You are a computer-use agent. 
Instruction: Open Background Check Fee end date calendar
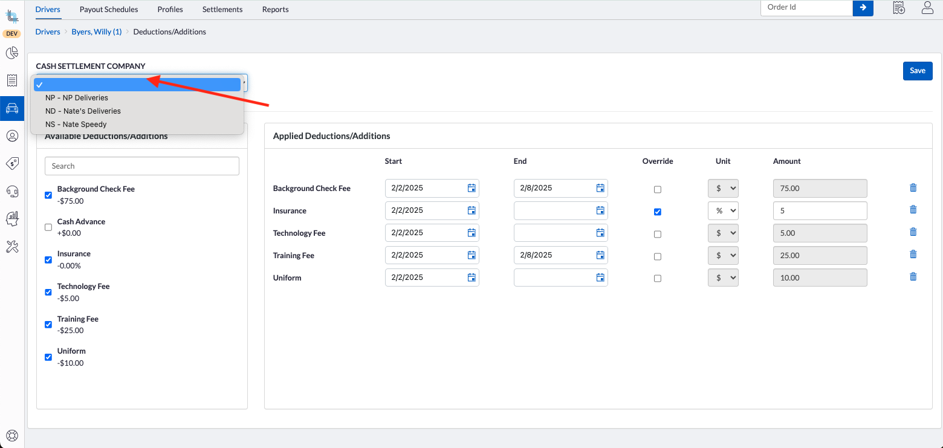click(x=600, y=188)
